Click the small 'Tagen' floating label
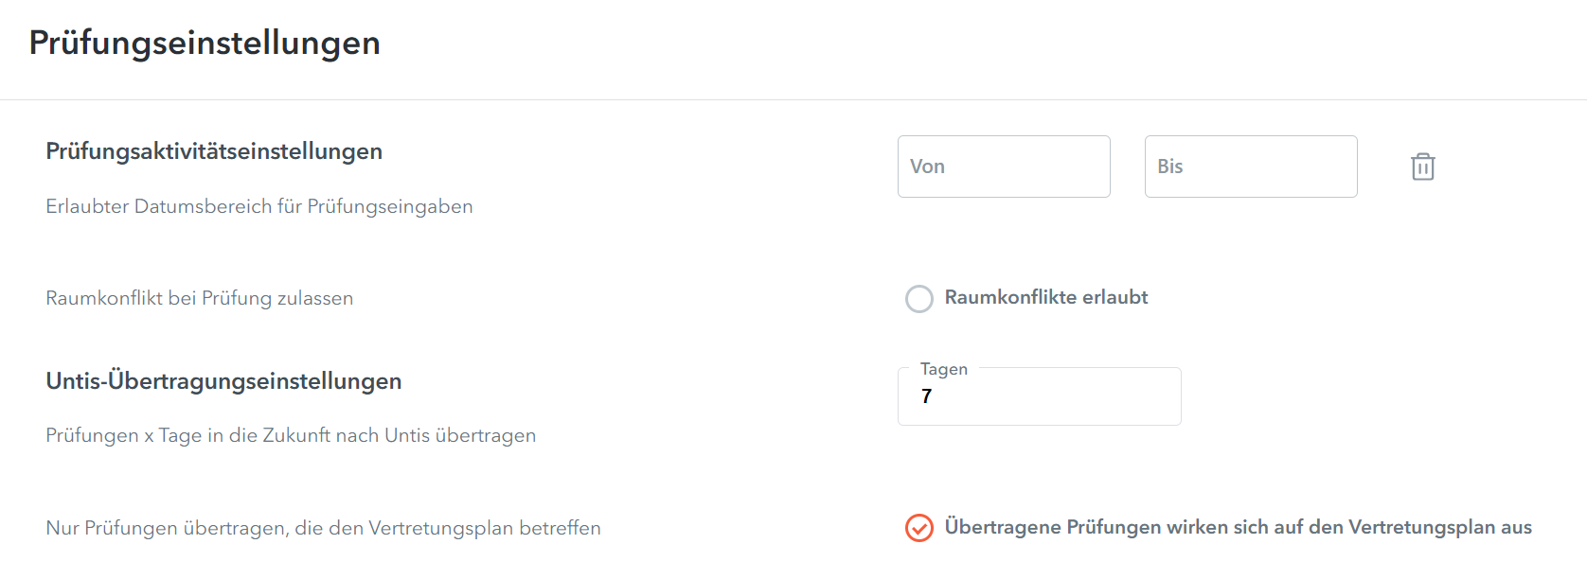Viewport: 1587px width, 579px height. point(943,369)
